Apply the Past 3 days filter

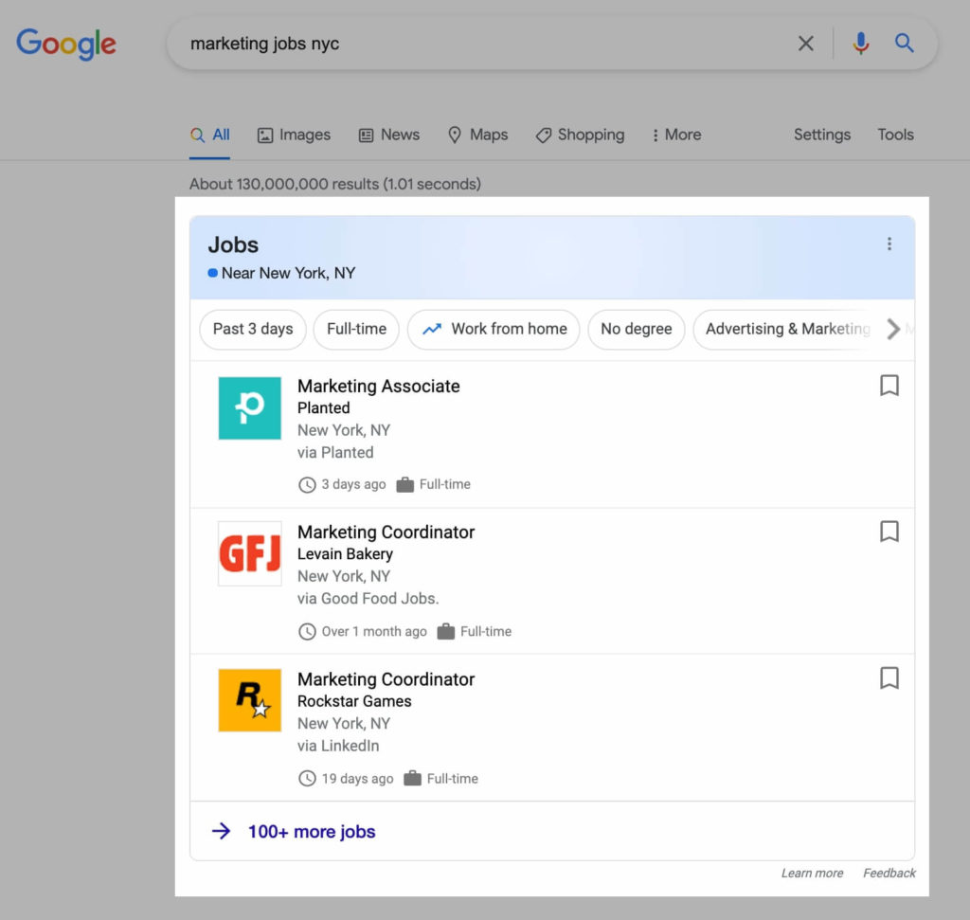(253, 329)
